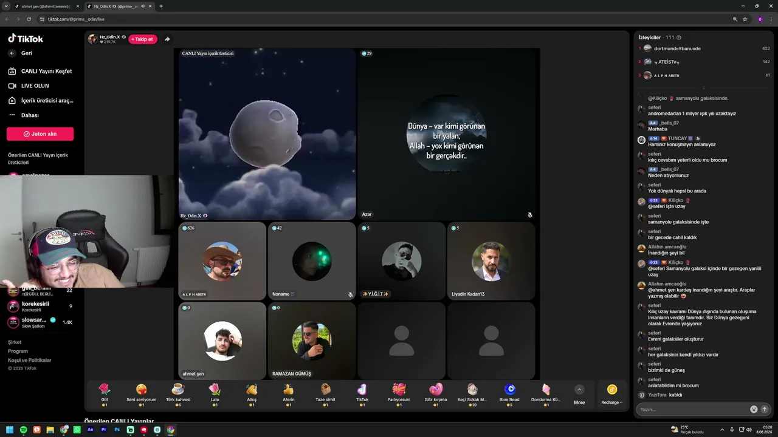The width and height of the screenshot is (778, 437).
Task: Send the Türk kahvesi gift
Action: point(178,394)
